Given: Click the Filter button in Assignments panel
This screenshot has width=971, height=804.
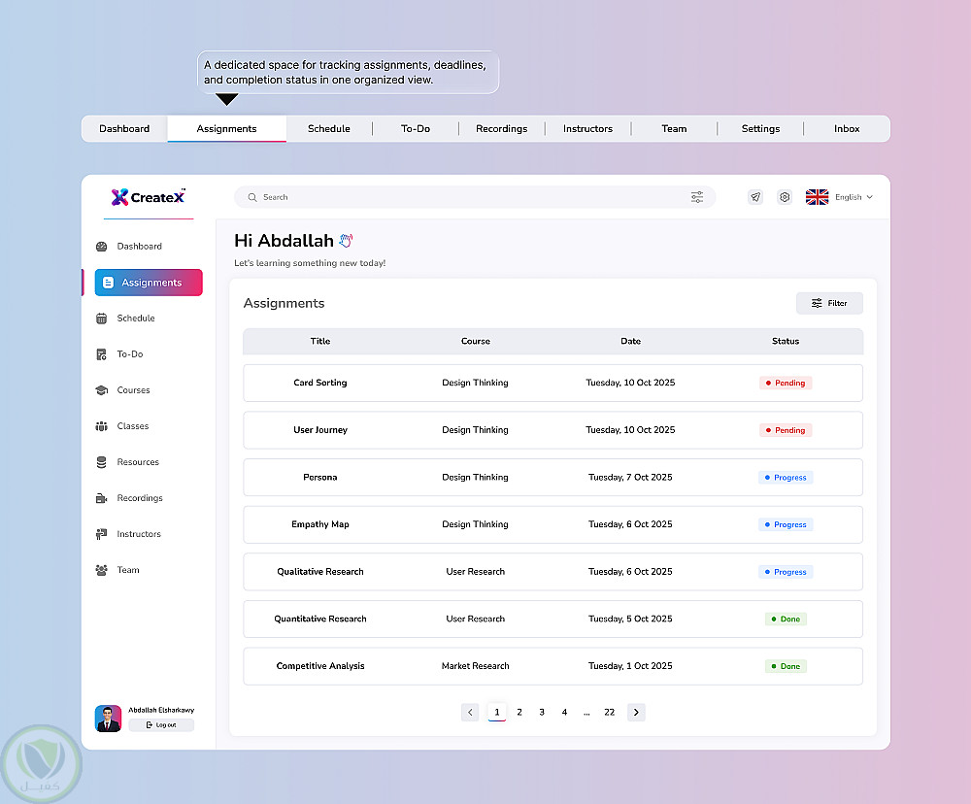Looking at the screenshot, I should point(829,303).
